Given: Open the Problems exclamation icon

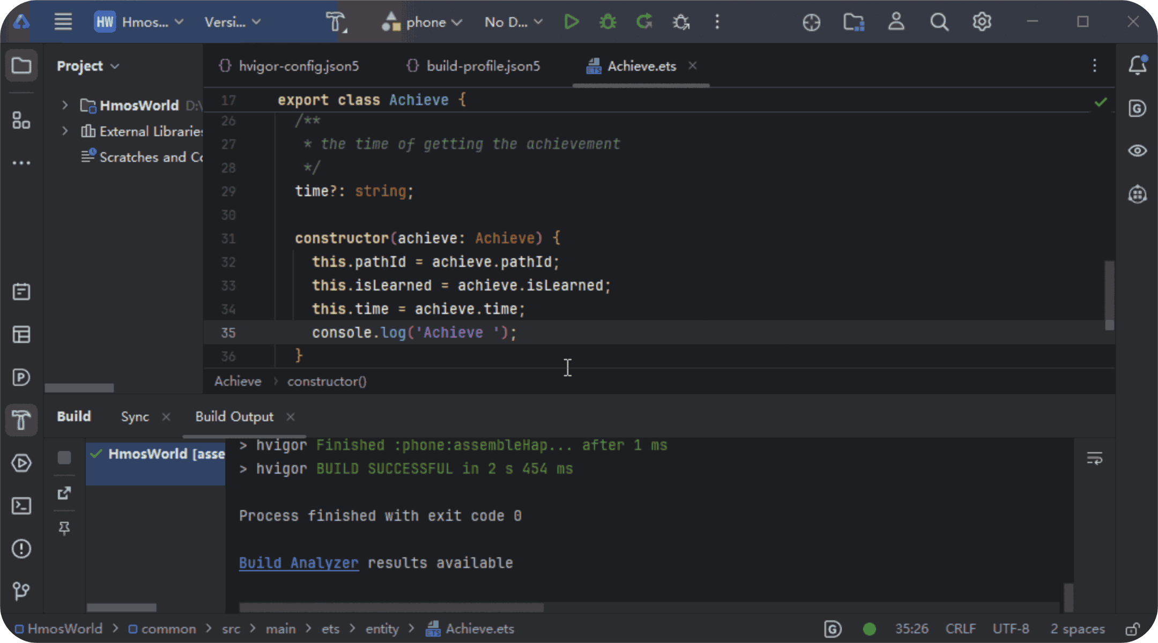Looking at the screenshot, I should click(21, 548).
